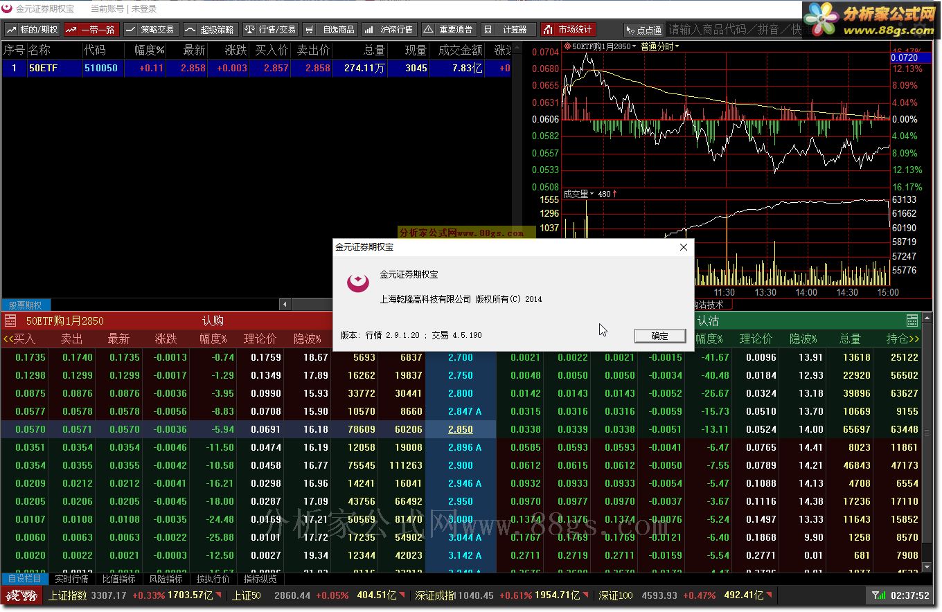942x612 pixels.
Task: Expand the 成交量 indicator dropdown
Action: tap(578, 194)
